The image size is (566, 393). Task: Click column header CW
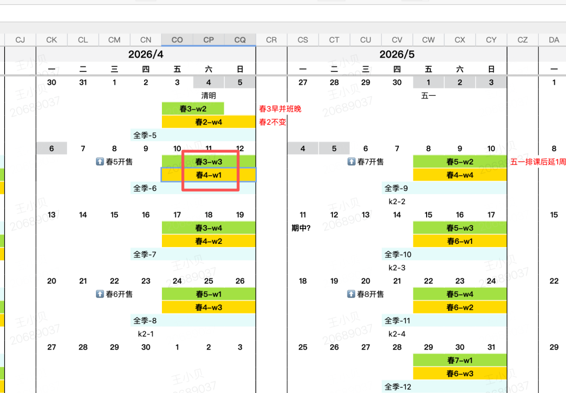pos(428,40)
